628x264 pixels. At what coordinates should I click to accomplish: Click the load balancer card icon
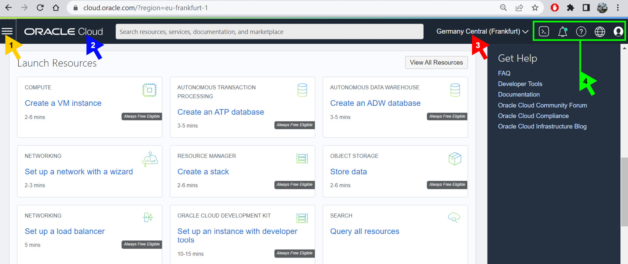148,217
